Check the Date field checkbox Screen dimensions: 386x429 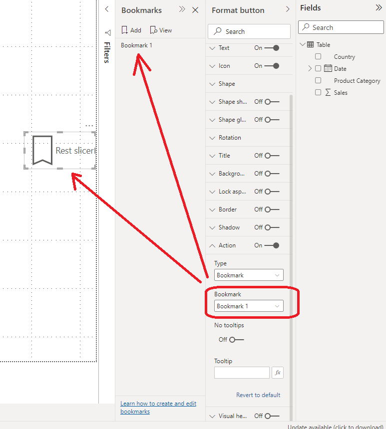(318, 68)
